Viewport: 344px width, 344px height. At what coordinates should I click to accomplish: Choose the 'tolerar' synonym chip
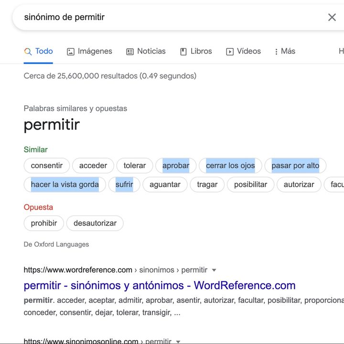pyautogui.click(x=135, y=166)
